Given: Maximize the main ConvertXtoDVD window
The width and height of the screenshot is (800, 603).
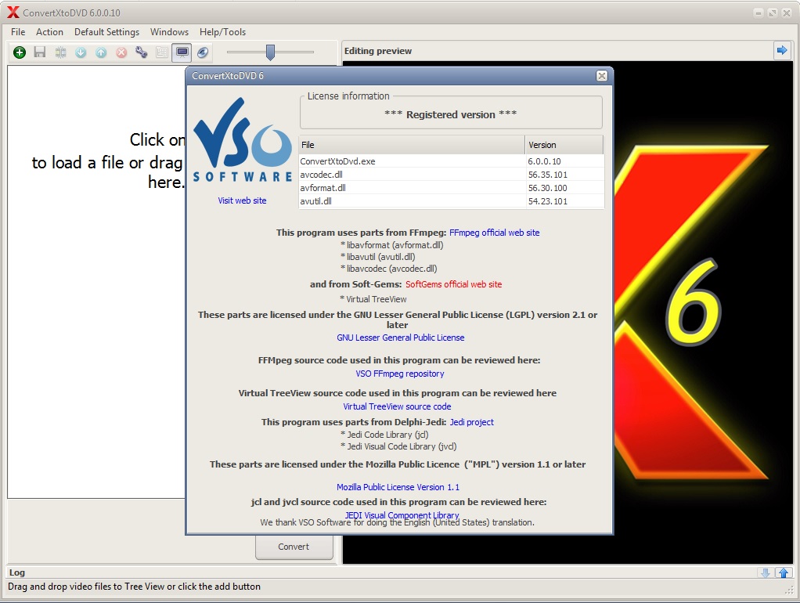Looking at the screenshot, I should [x=773, y=13].
